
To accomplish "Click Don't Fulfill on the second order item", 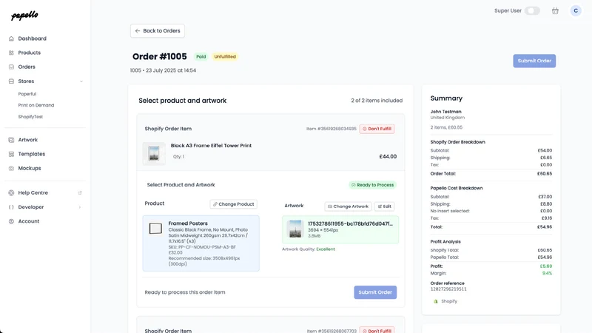I will pos(377,330).
